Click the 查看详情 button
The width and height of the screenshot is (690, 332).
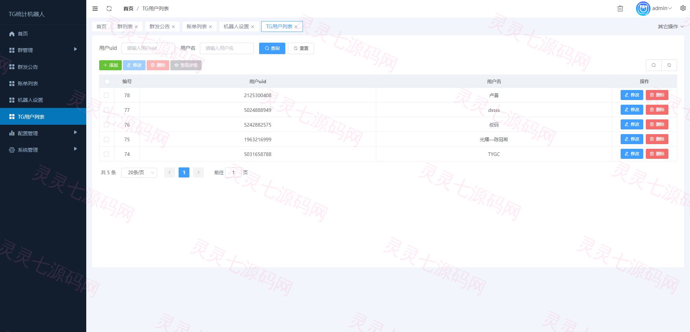tap(186, 65)
